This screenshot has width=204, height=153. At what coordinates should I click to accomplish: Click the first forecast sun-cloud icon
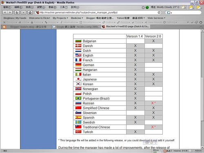click(191, 7)
